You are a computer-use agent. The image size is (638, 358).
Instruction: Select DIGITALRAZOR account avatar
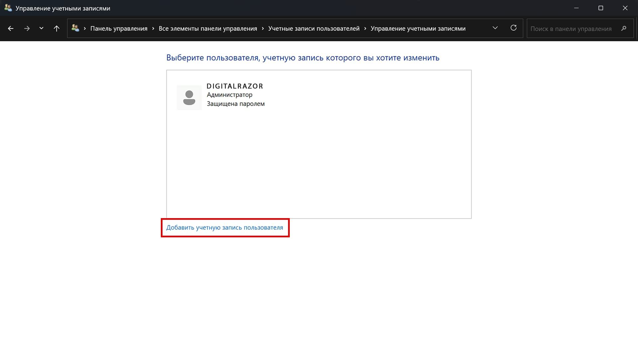pos(189,98)
